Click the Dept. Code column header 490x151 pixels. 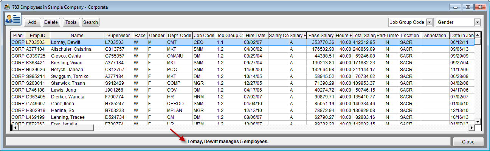[179, 35]
